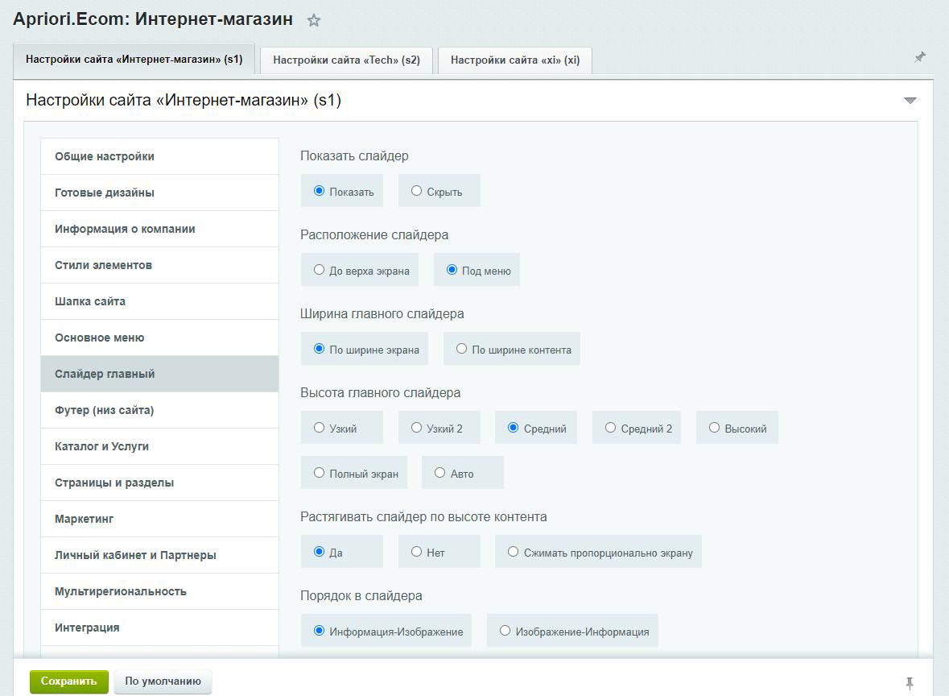The height and width of the screenshot is (696, 949).
Task: Open Футер (низ сайта) settings
Action: 160,410
